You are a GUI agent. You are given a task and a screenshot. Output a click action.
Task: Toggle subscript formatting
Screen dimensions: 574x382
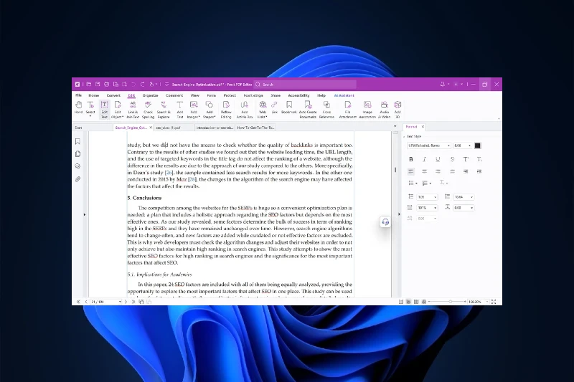click(x=479, y=159)
